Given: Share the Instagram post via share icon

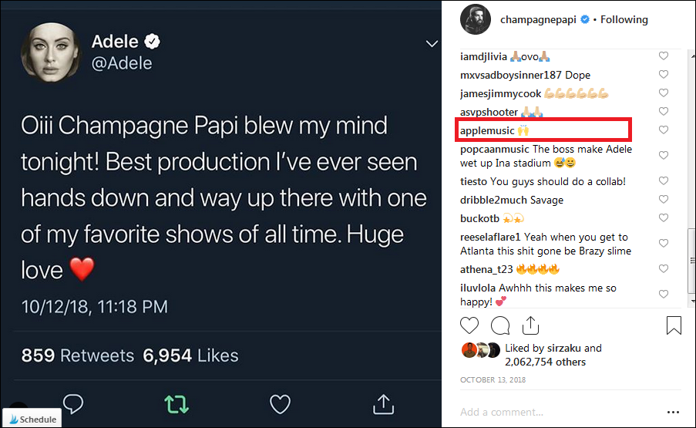Looking at the screenshot, I should click(x=530, y=324).
